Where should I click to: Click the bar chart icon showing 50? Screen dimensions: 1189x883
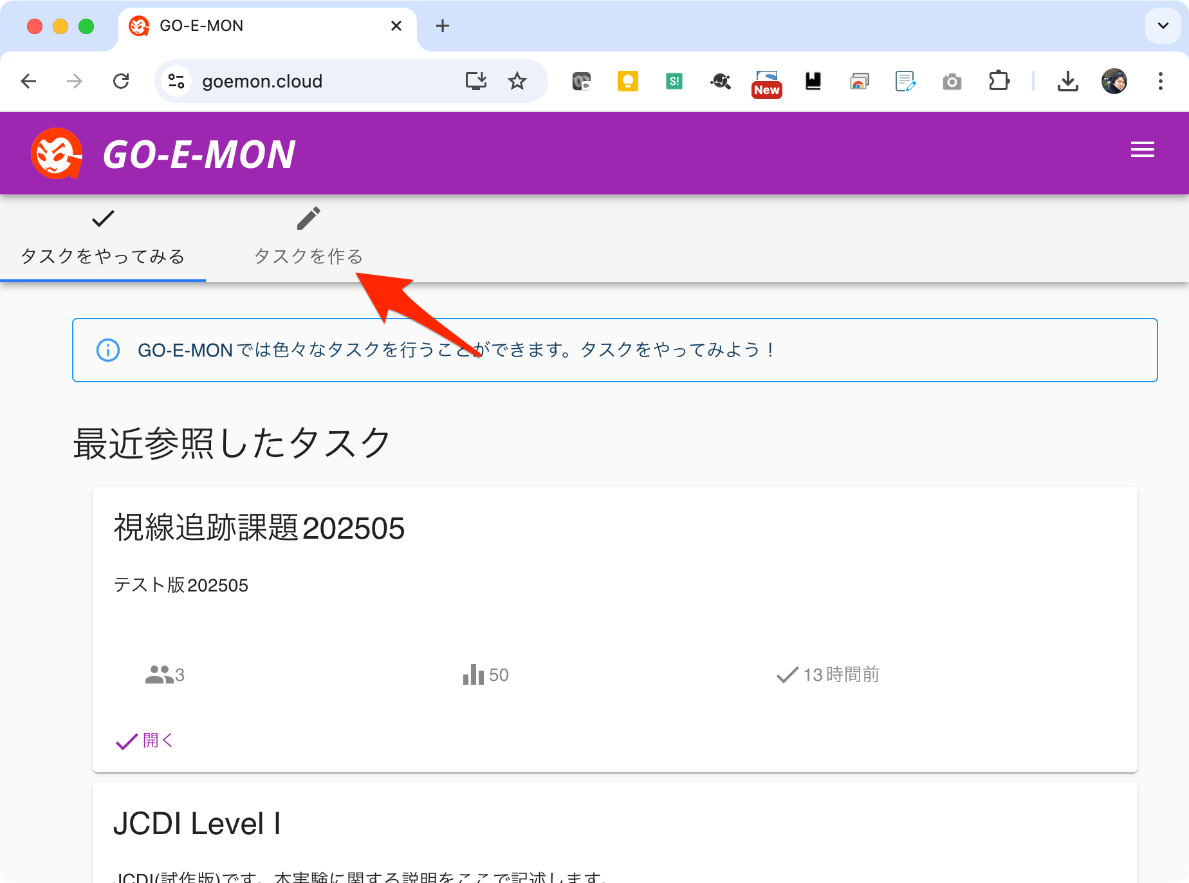tap(474, 674)
